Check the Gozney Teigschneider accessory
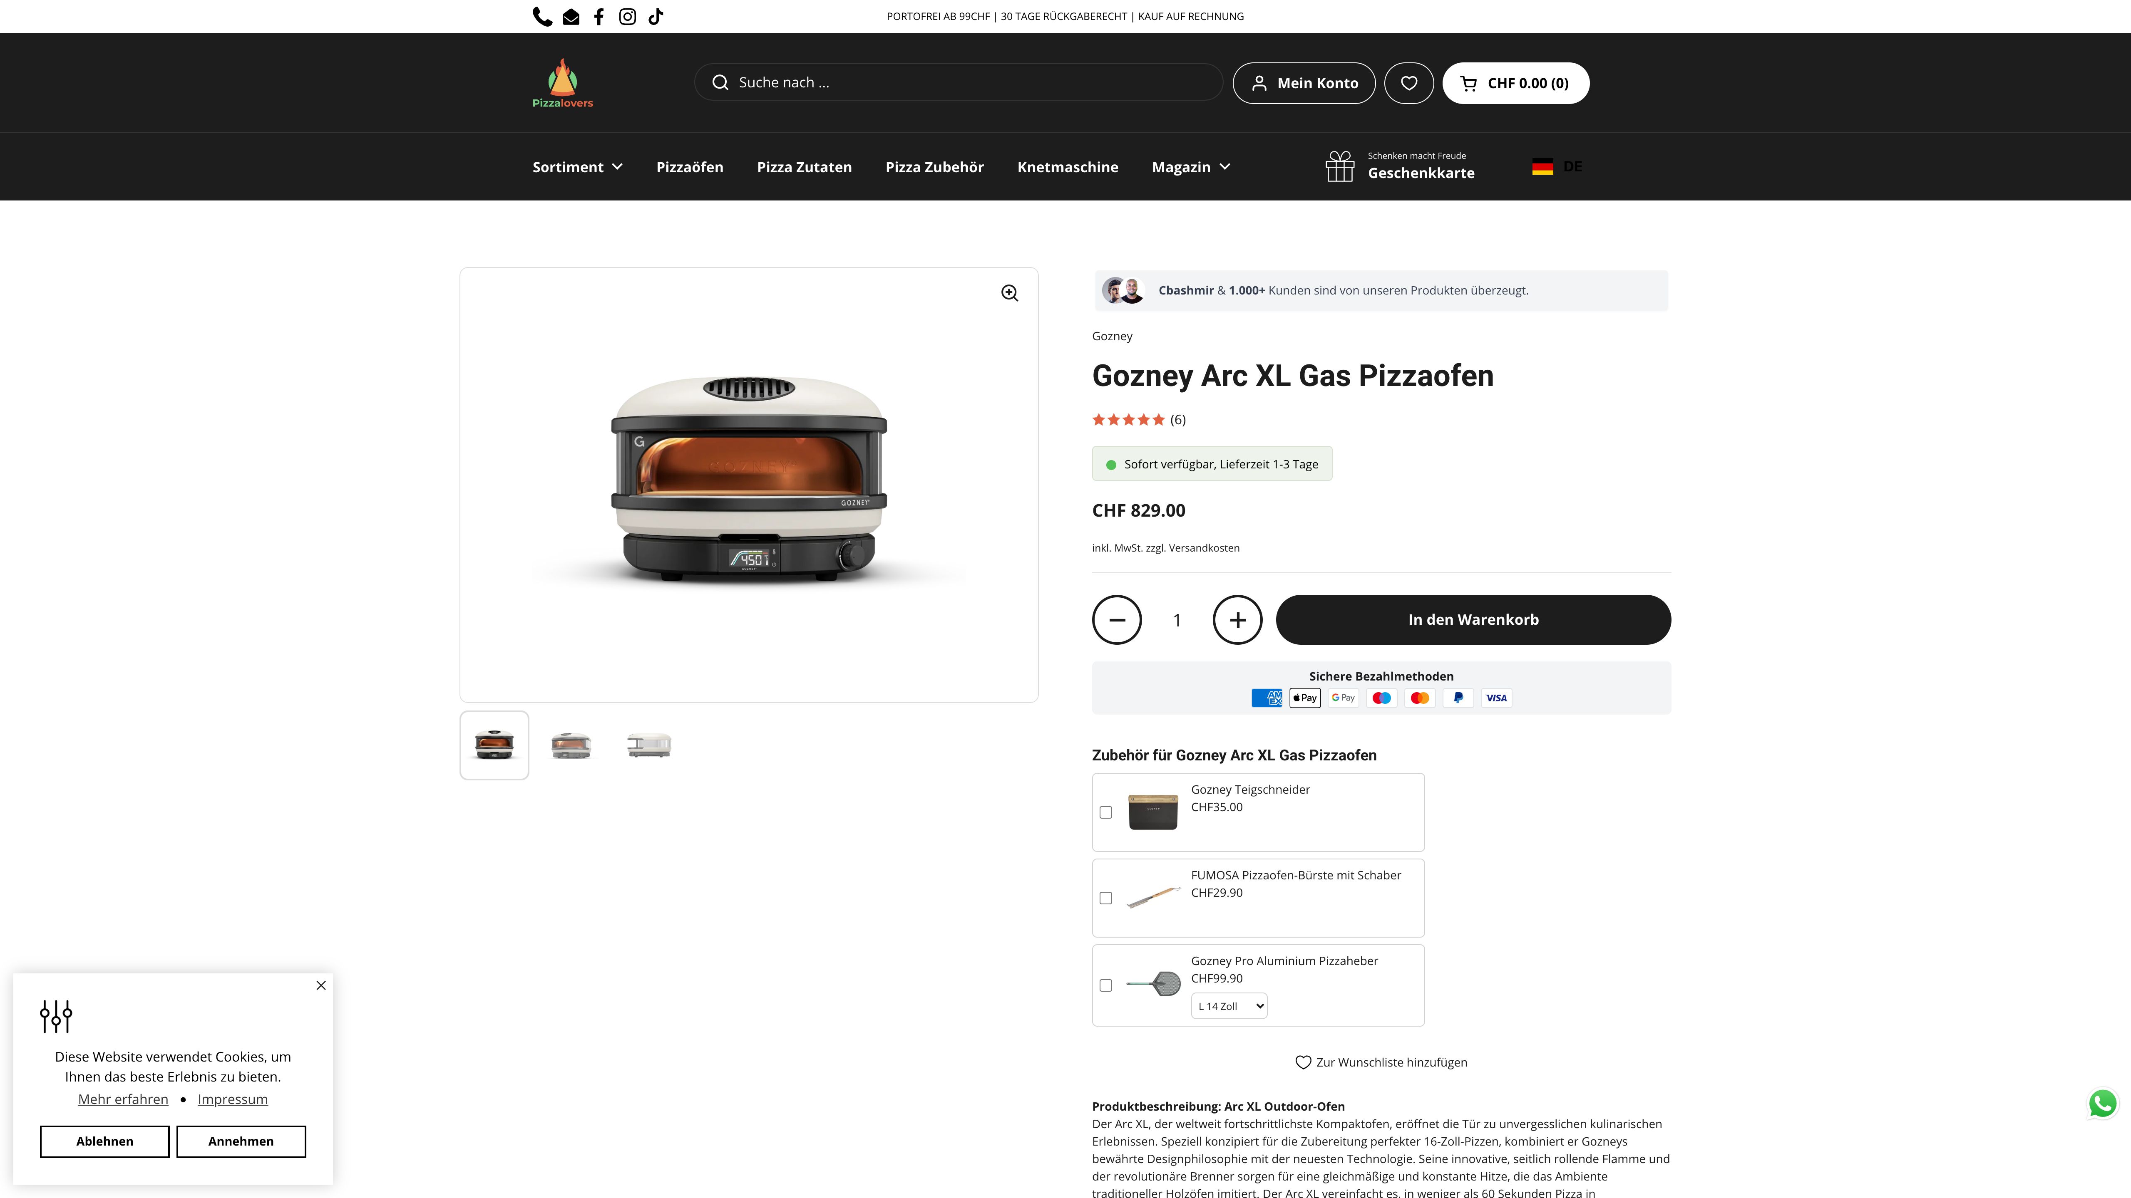This screenshot has width=2131, height=1198. (x=1106, y=813)
